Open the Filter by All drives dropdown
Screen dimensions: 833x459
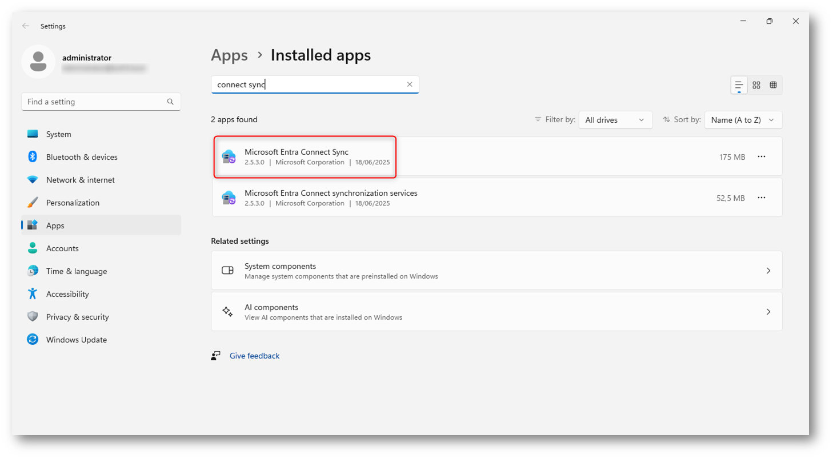(x=615, y=120)
